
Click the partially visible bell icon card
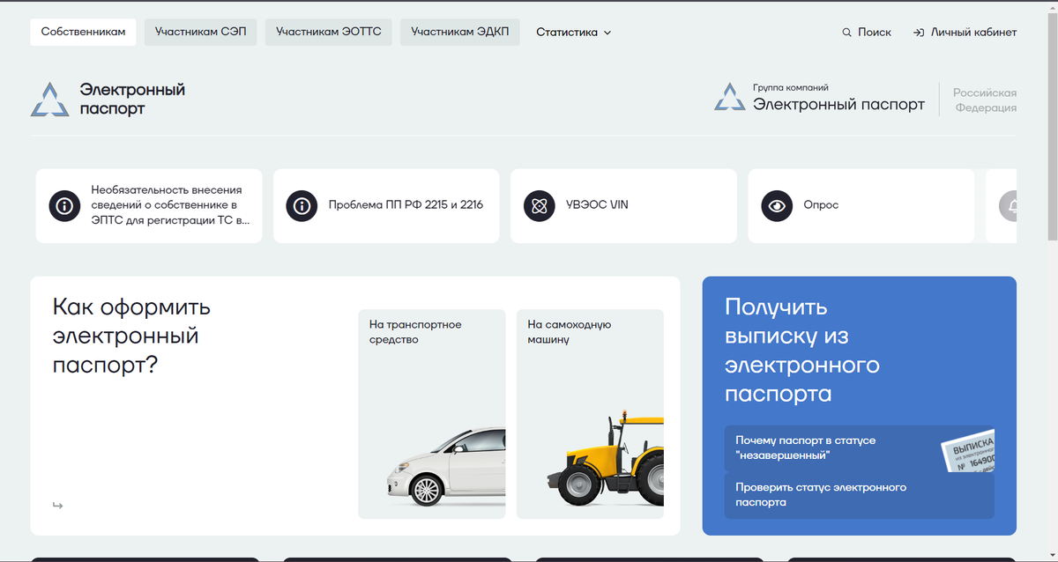tap(1002, 206)
